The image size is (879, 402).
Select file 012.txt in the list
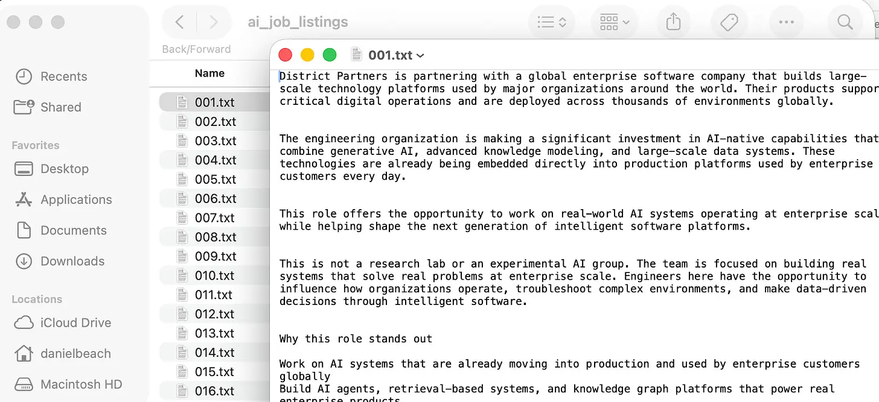click(214, 315)
